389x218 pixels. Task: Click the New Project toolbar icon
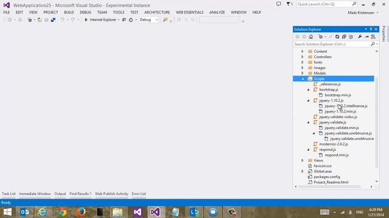tap(30, 20)
